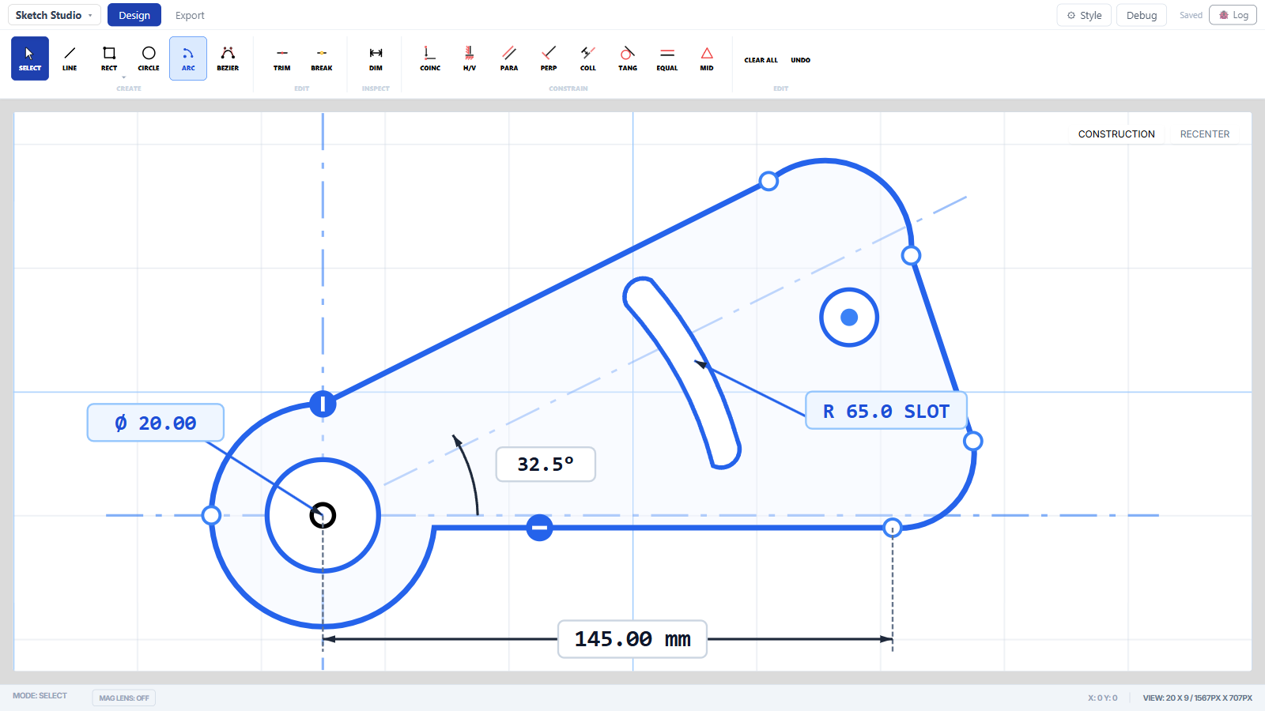Screen dimensions: 1265x711
Task: Select the Arc tool
Action: tap(188, 58)
